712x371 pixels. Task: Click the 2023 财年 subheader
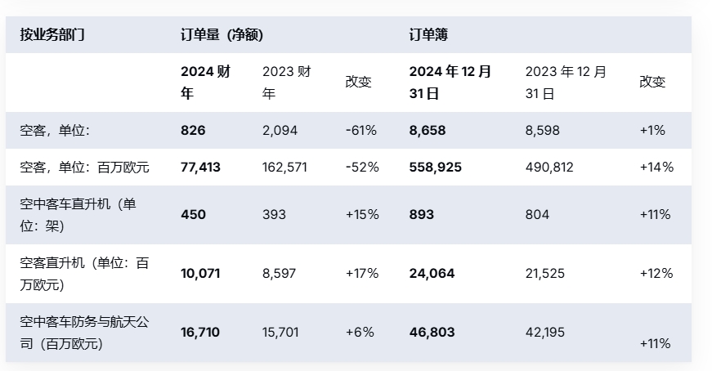(287, 82)
